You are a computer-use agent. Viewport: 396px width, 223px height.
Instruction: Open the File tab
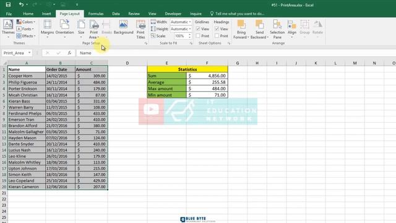[9, 14]
